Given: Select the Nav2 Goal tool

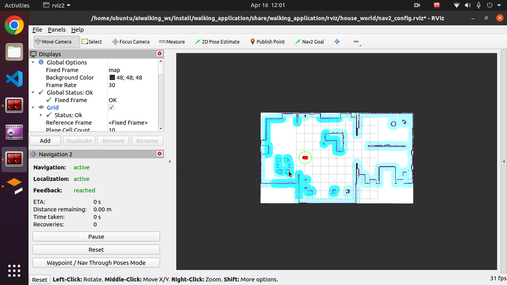Looking at the screenshot, I should click(309, 42).
